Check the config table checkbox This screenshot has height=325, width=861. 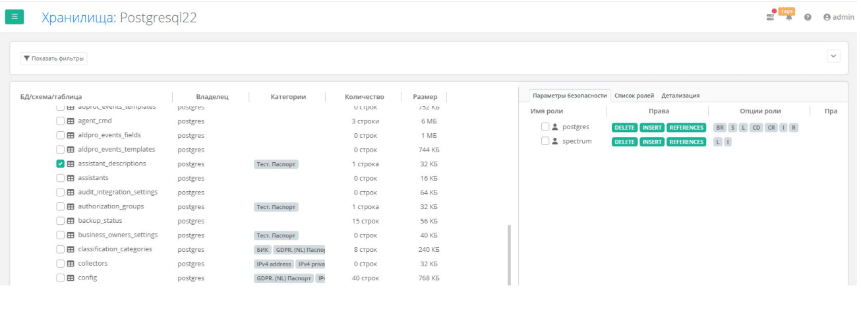tap(61, 278)
